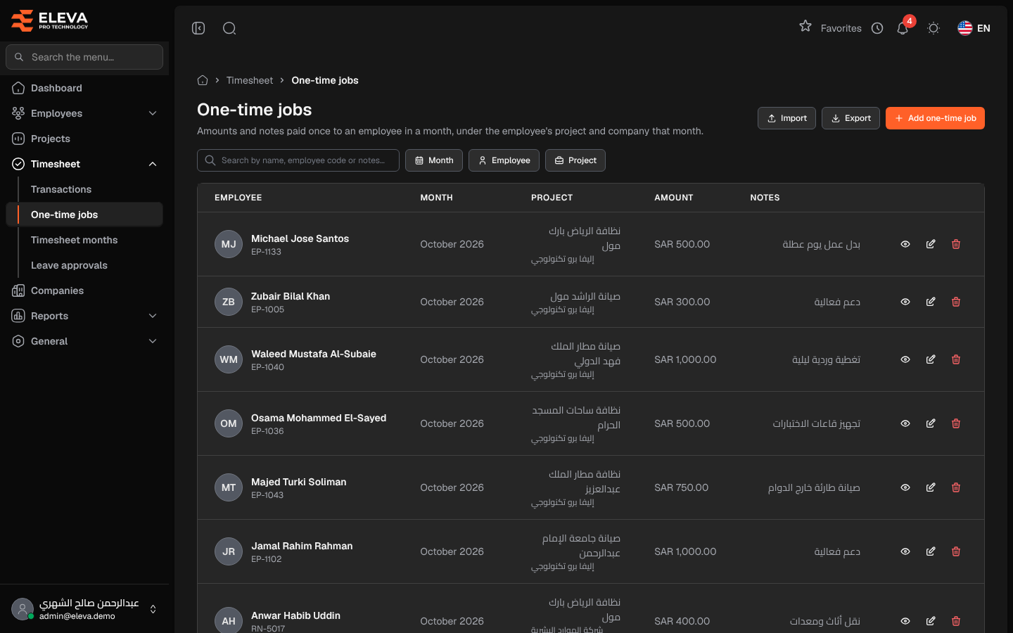Delete Anwar Habib Uddin job entry
Viewport: 1013px width, 633px height.
click(956, 621)
